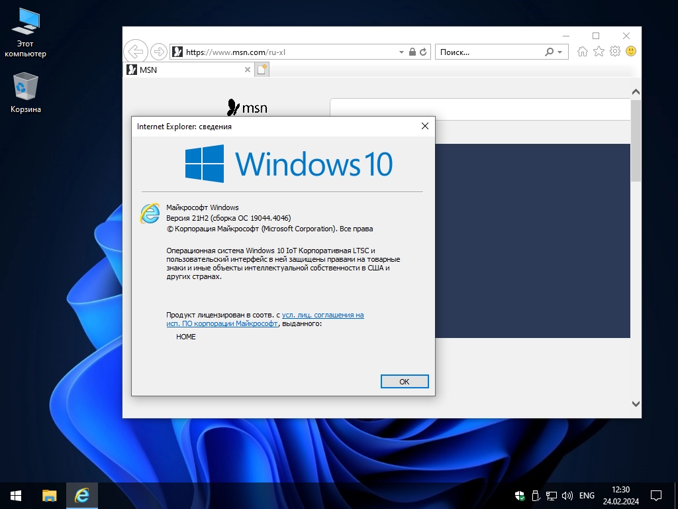Image resolution: width=678 pixels, height=509 pixels.
Task: Open Favorites star icon
Action: click(x=599, y=52)
